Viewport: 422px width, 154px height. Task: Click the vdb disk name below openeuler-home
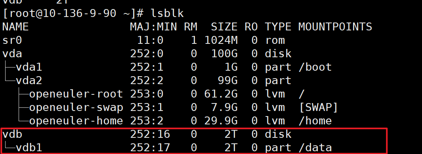(12, 134)
